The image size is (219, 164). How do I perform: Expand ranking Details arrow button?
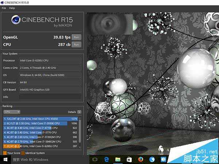[79, 112]
